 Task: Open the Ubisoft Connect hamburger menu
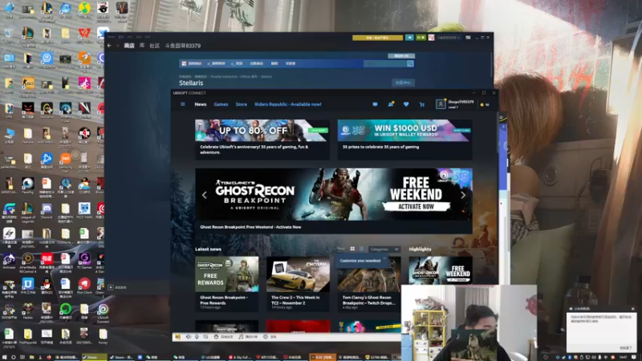point(183,104)
